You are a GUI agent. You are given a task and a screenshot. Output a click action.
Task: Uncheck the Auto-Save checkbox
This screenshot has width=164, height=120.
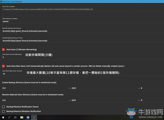tap(3, 49)
